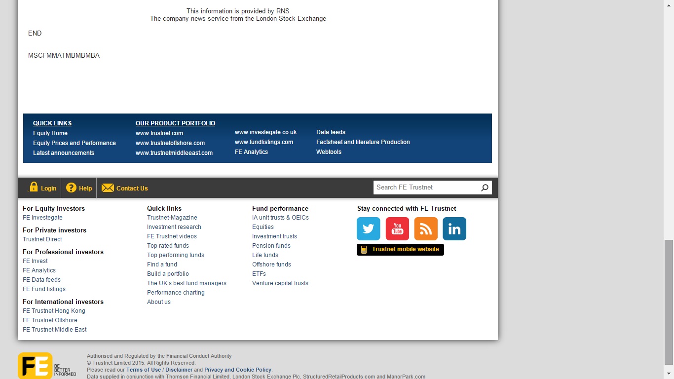Open Venture capital trusts link
Image resolution: width=674 pixels, height=379 pixels.
click(280, 283)
